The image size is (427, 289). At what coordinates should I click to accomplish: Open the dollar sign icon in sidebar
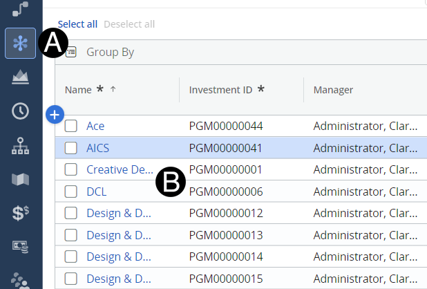click(20, 213)
